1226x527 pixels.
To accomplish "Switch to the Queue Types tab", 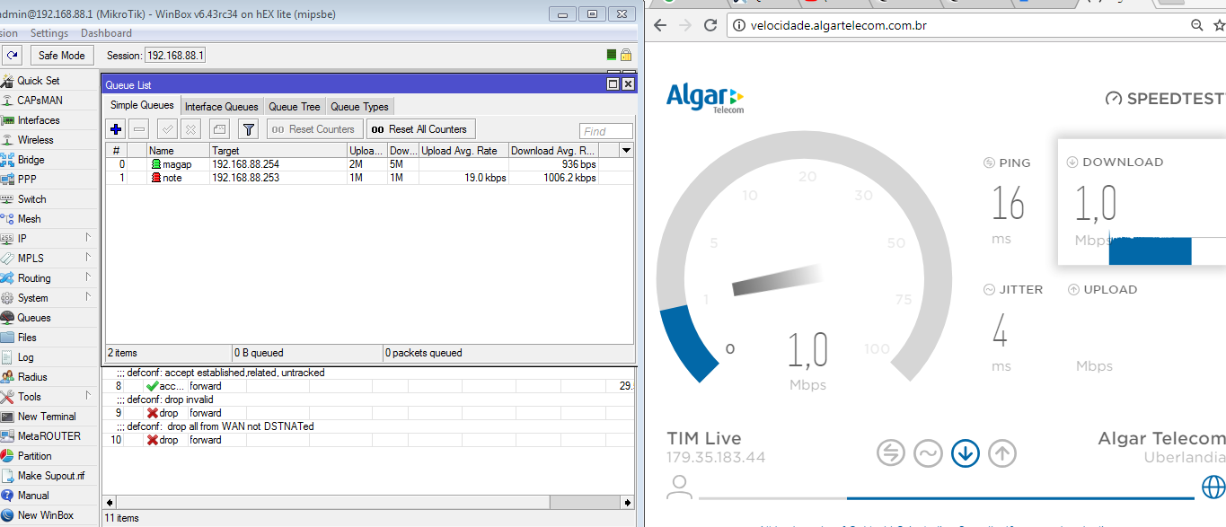I will click(359, 107).
